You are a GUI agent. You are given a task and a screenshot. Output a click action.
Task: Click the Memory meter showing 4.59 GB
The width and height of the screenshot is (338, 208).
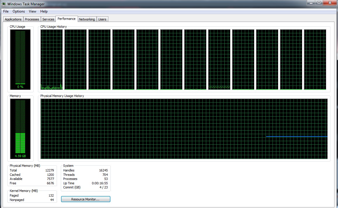tap(20, 129)
